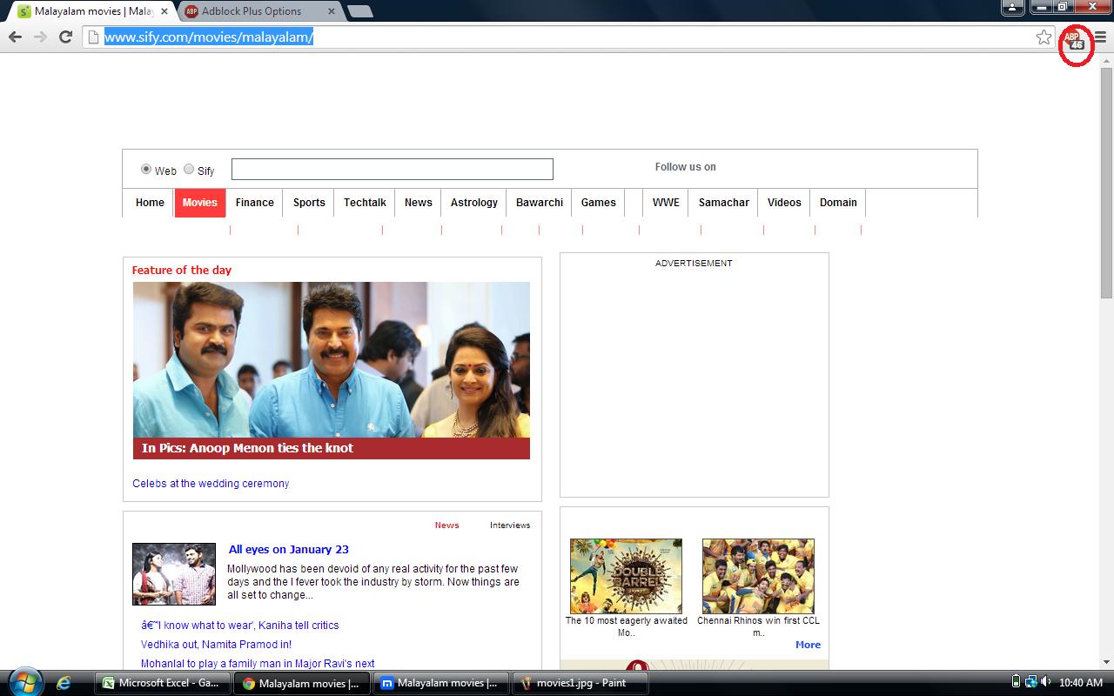Viewport: 1114px width, 696px height.
Task: Open the Domain navigation item
Action: (838, 203)
